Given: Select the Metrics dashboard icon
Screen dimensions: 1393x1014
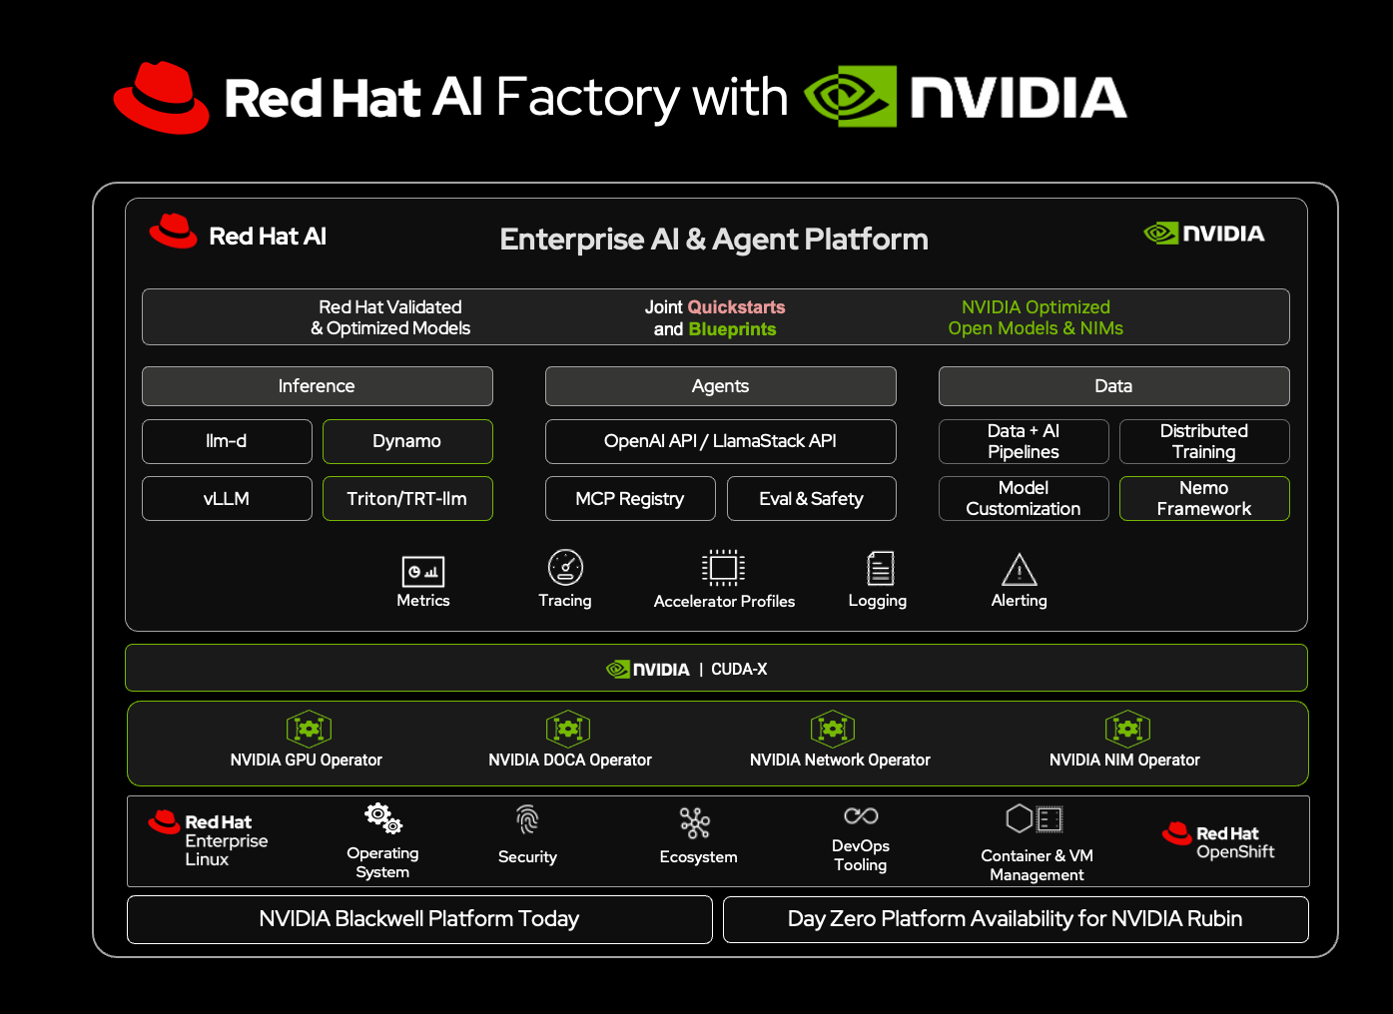Looking at the screenshot, I should (x=422, y=570).
